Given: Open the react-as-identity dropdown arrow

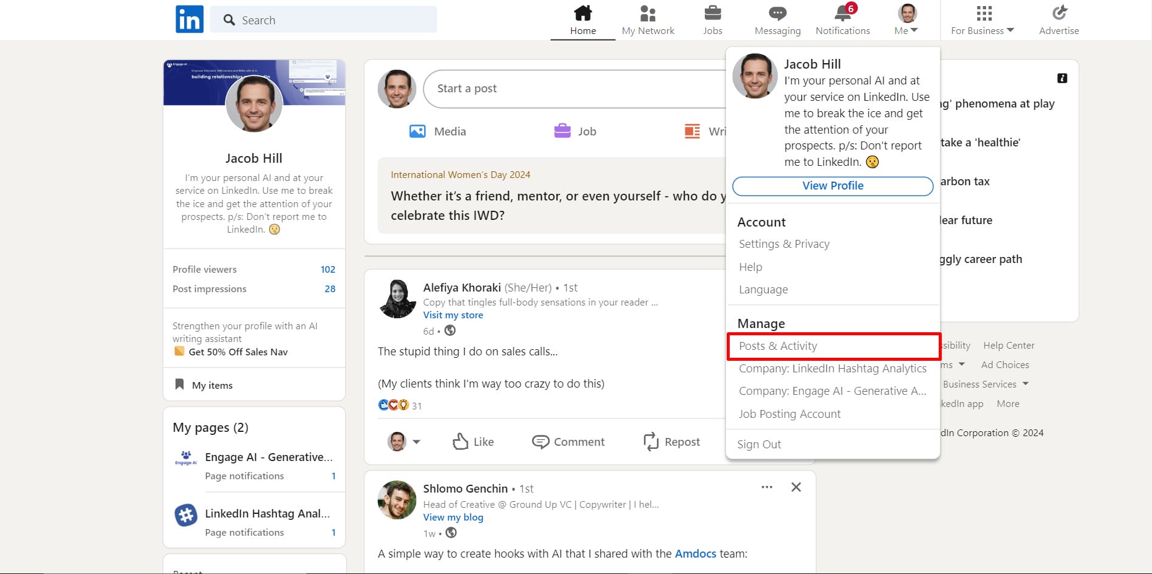Looking at the screenshot, I should pos(416,442).
